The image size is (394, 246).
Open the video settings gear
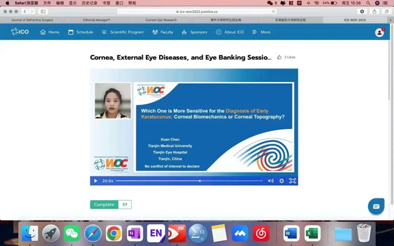click(282, 181)
